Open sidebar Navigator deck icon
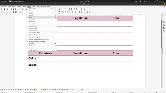Screen dimensions: 166x93 point(164,31)
